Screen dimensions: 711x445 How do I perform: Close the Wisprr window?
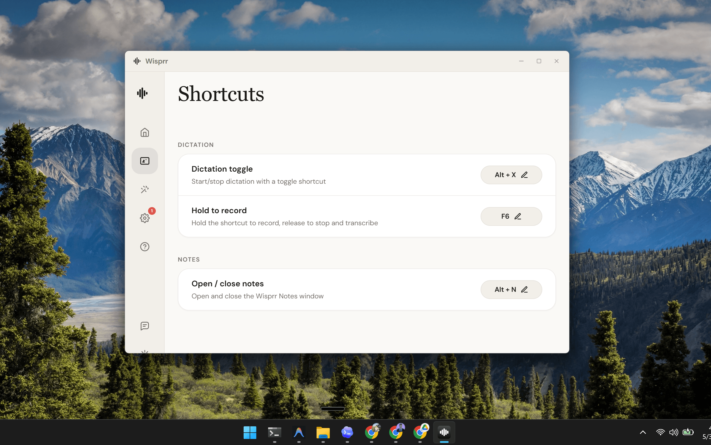[556, 61]
